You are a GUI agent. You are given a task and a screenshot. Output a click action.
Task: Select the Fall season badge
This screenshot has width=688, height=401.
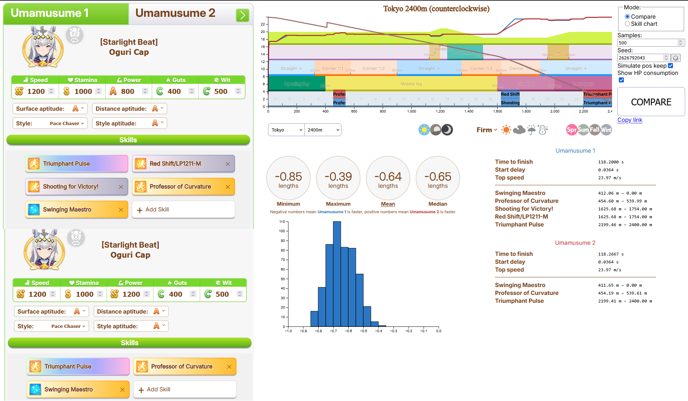tap(594, 130)
